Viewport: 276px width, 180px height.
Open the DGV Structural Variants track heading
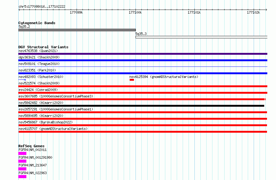[43, 47]
